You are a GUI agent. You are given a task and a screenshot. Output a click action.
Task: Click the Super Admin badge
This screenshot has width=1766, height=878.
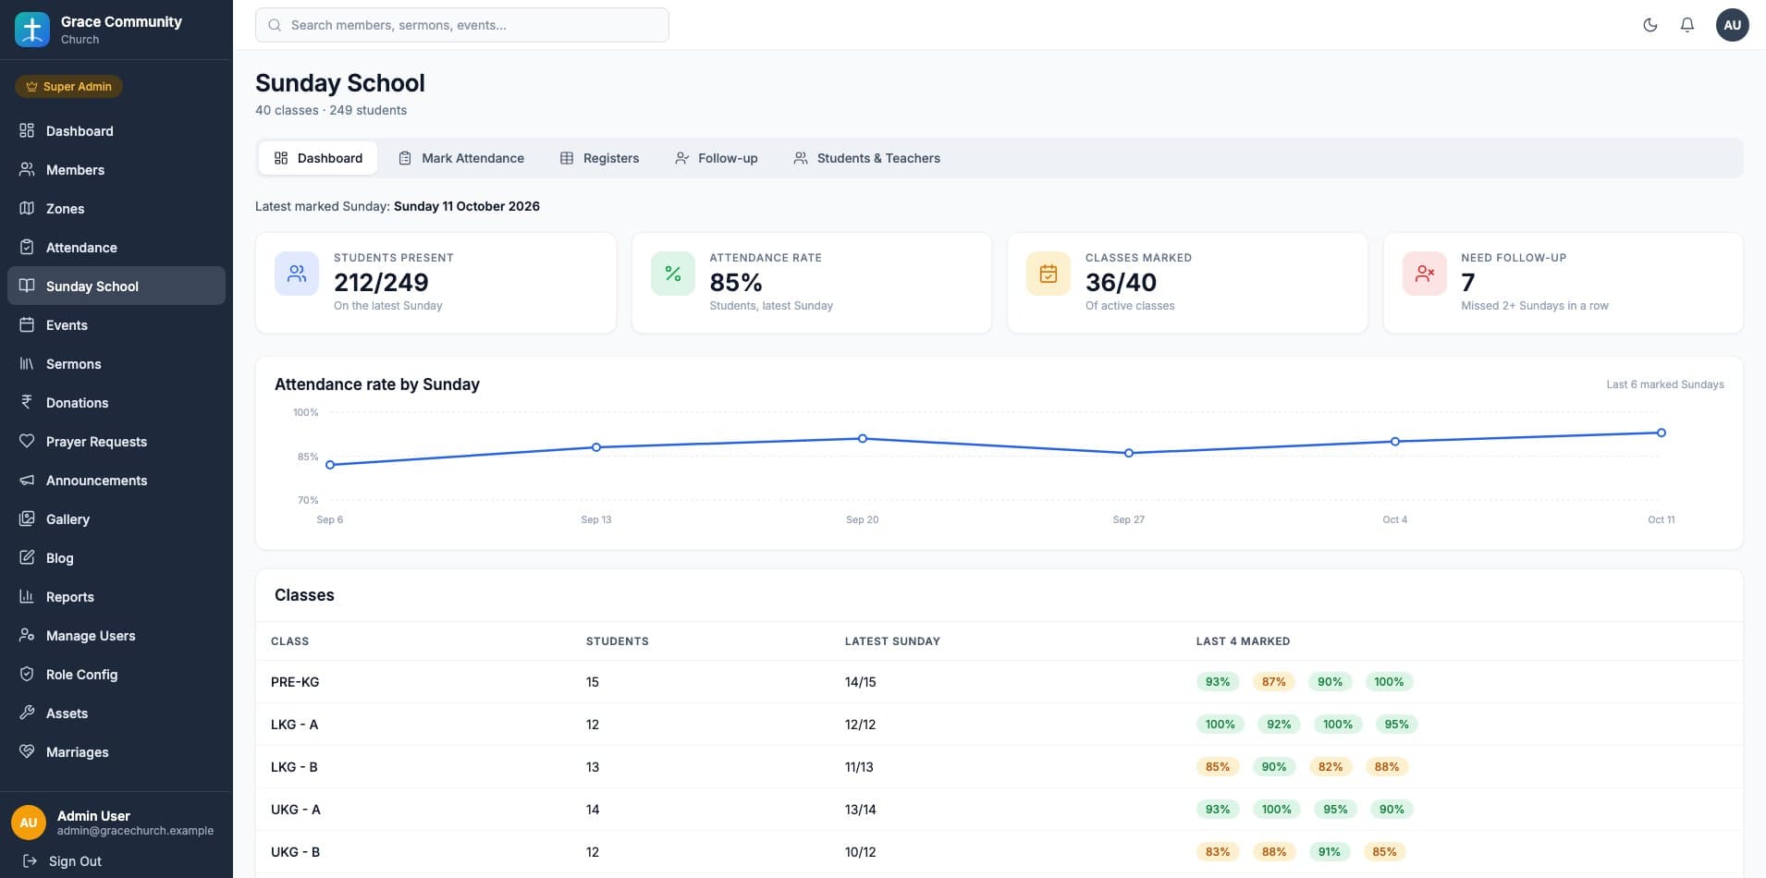[x=68, y=86]
